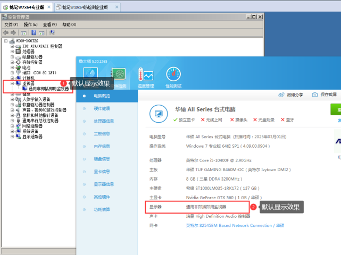Viewport: 341px width, 255px height.
Task: Expand the 处理器 tree node
Action: [x=12, y=52]
